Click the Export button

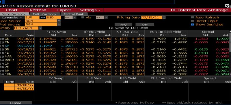click(x=64, y=10)
